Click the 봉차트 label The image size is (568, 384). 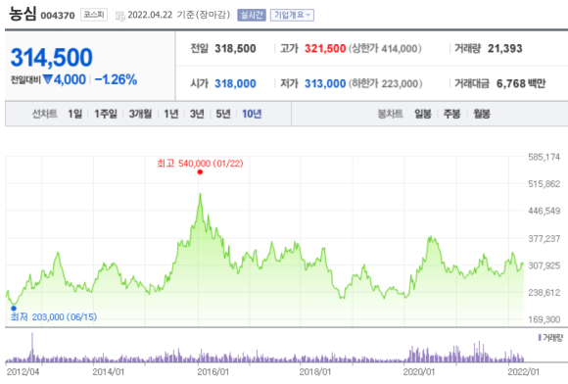click(x=390, y=114)
